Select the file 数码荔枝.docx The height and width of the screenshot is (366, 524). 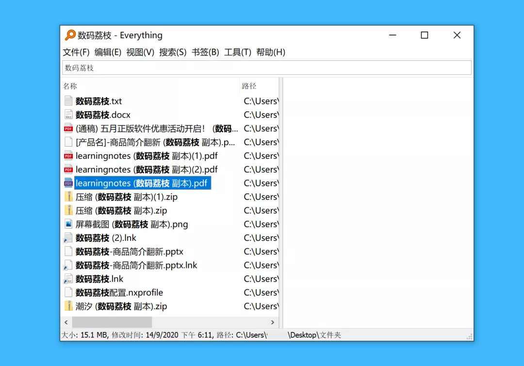103,115
